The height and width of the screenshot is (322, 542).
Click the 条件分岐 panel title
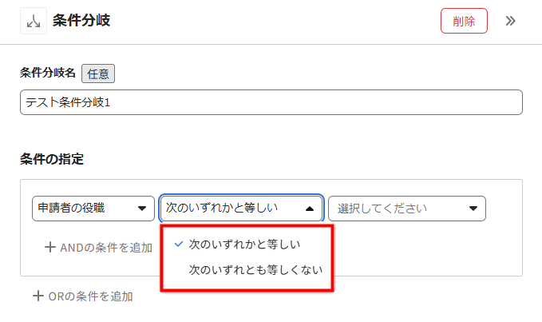tap(81, 21)
